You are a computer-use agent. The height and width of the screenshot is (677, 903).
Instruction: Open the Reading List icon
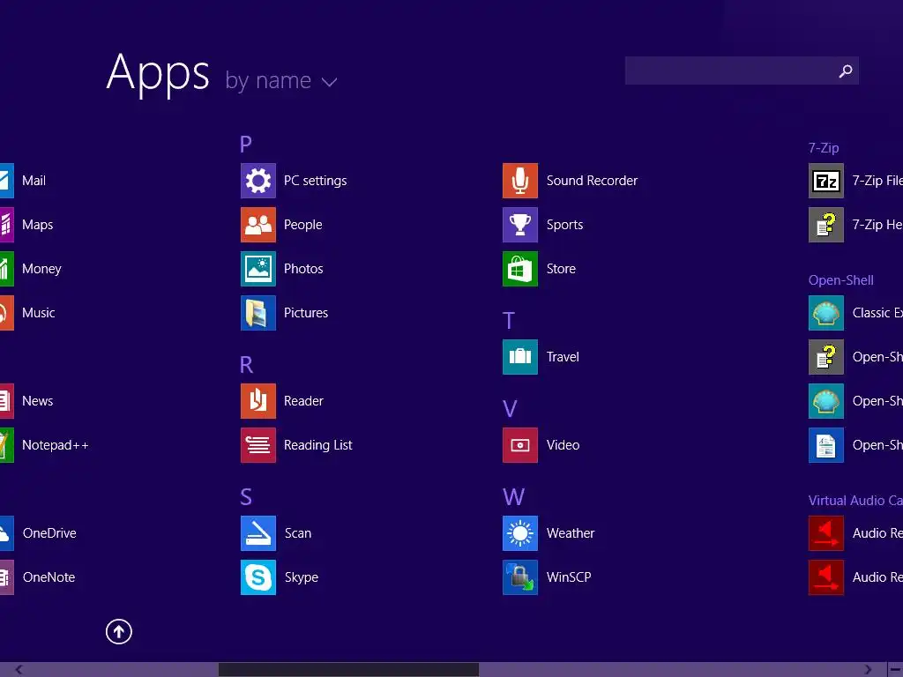pos(258,445)
